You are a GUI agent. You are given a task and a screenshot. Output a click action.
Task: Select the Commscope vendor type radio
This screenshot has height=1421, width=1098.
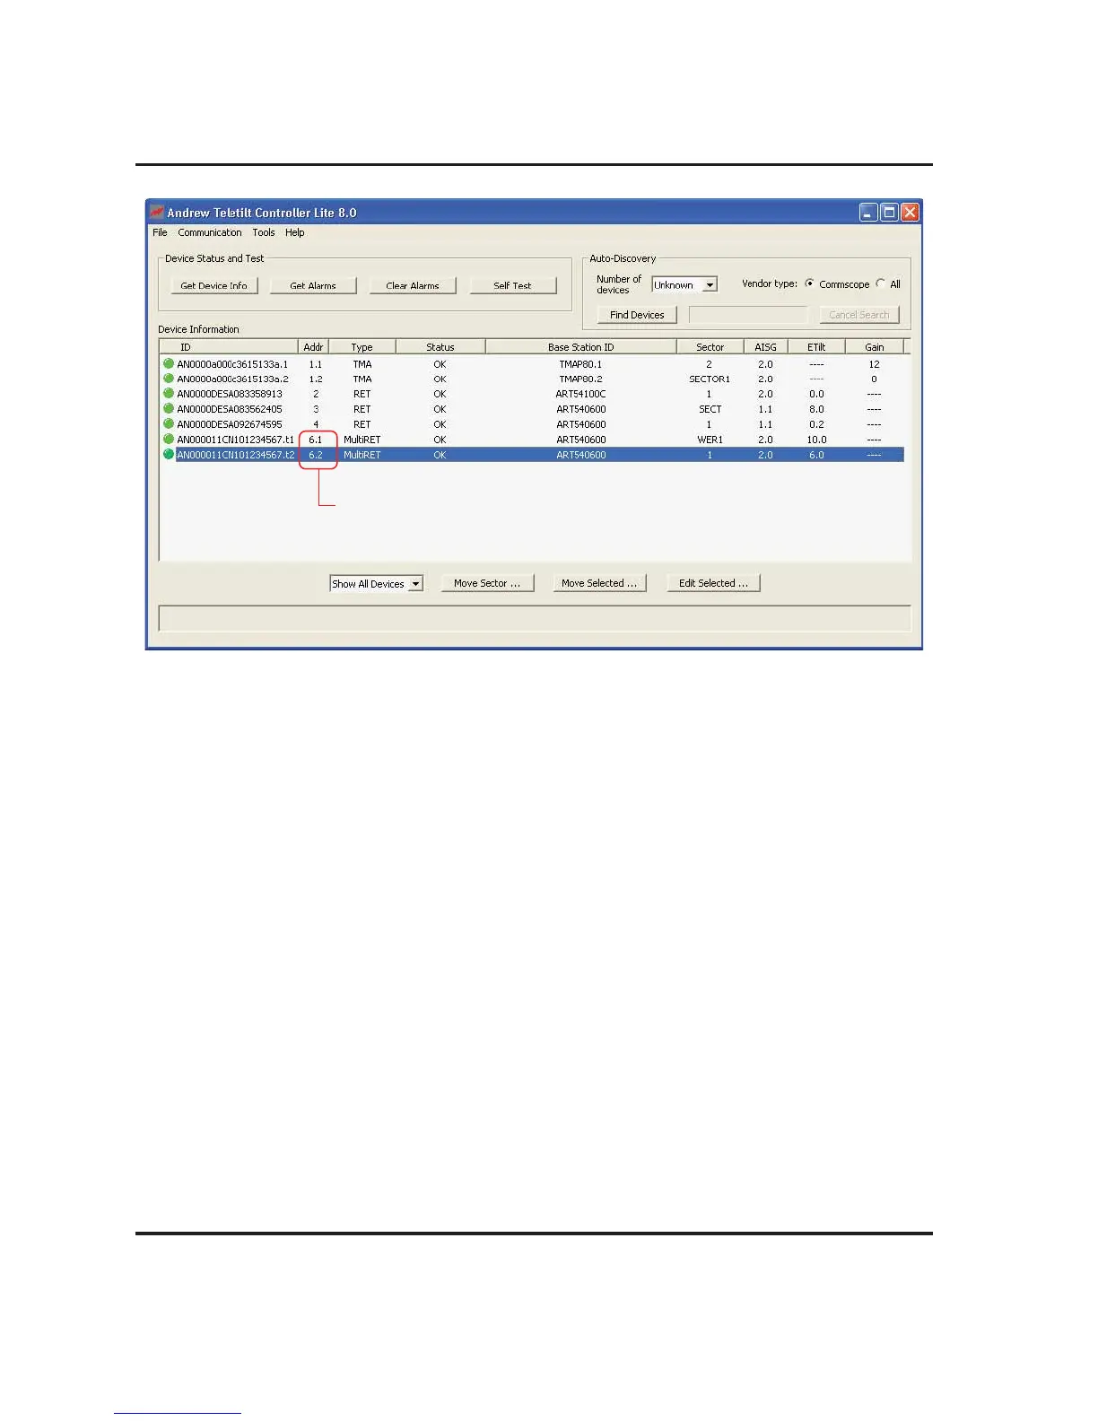809,283
